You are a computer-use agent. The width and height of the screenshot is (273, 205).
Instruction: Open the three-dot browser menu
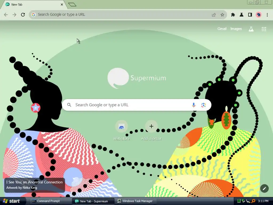[x=267, y=15]
